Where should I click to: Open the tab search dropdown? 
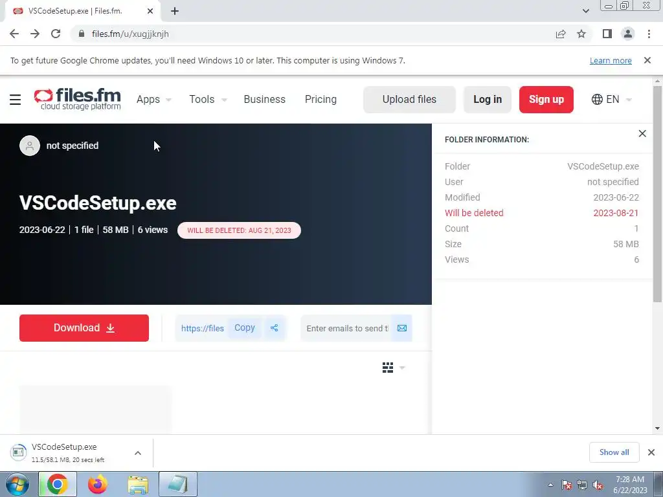(585, 11)
